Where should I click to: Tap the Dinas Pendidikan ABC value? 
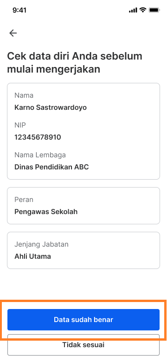pyautogui.click(x=51, y=167)
